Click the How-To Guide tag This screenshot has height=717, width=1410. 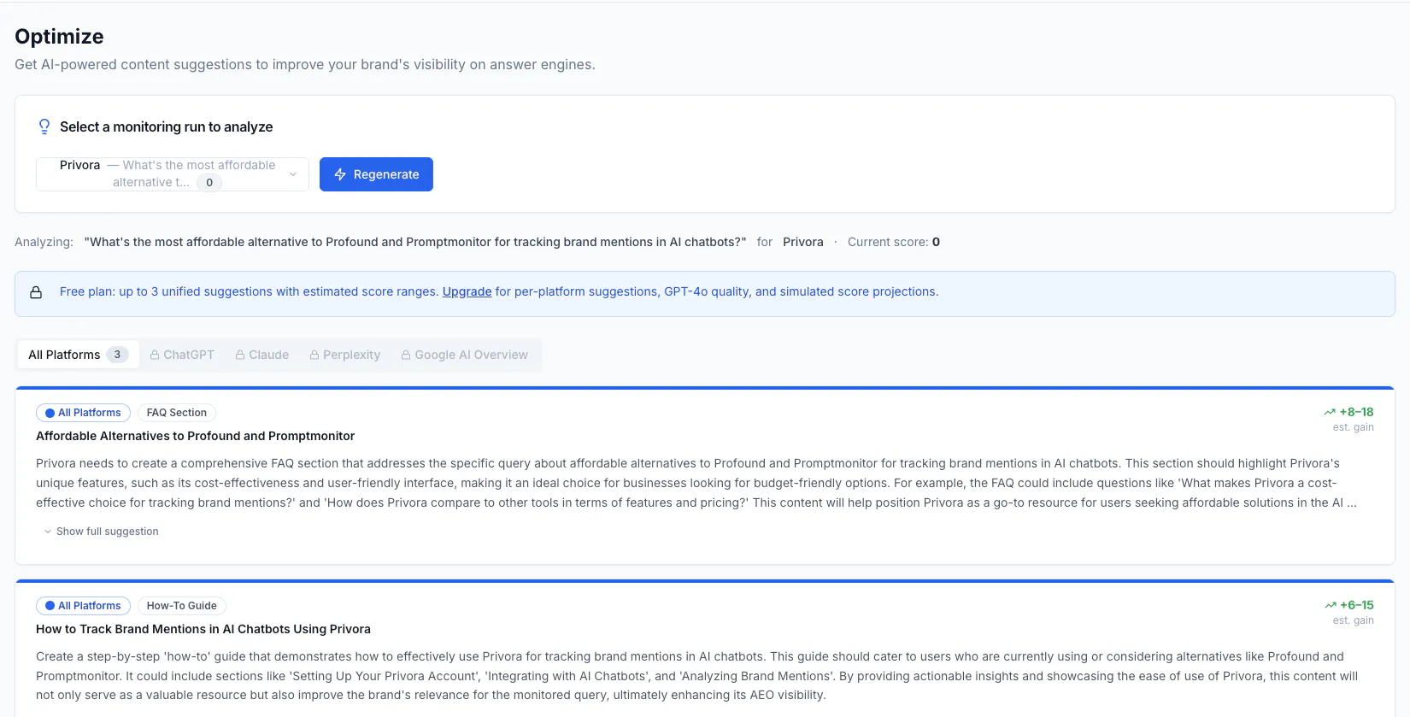182,606
